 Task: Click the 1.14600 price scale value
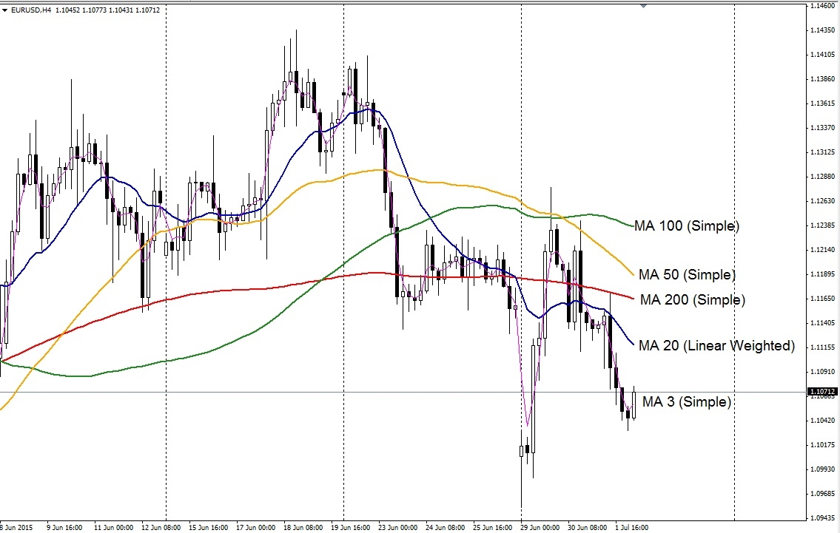(x=824, y=7)
